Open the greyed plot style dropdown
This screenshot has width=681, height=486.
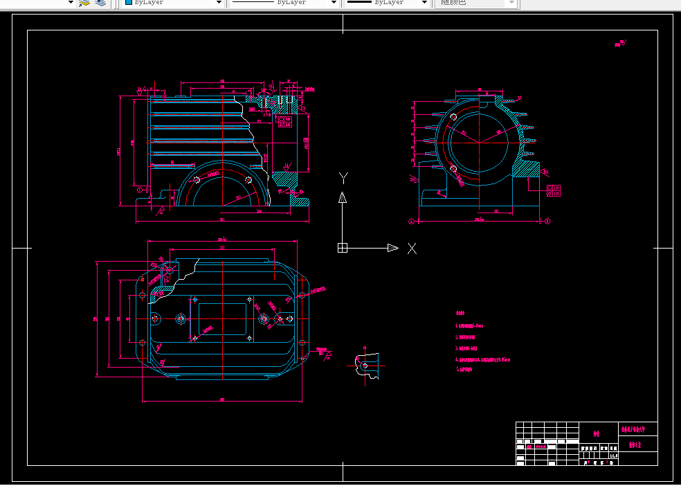pos(476,3)
